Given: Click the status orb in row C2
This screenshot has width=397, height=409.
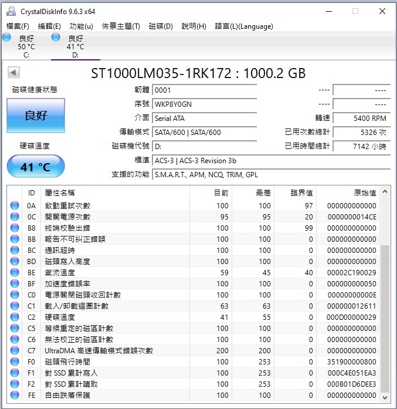Looking at the screenshot, I should tap(15, 317).
